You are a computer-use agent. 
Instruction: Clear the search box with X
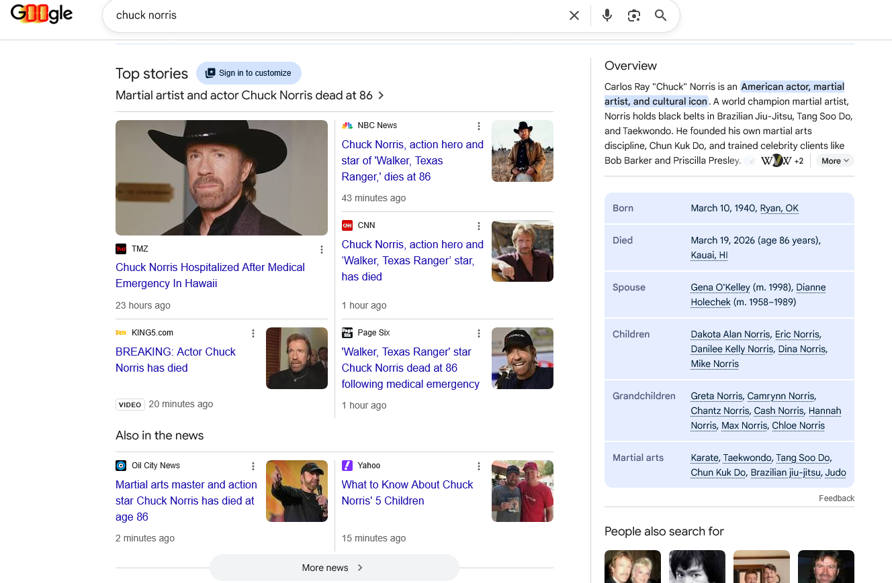click(x=574, y=15)
